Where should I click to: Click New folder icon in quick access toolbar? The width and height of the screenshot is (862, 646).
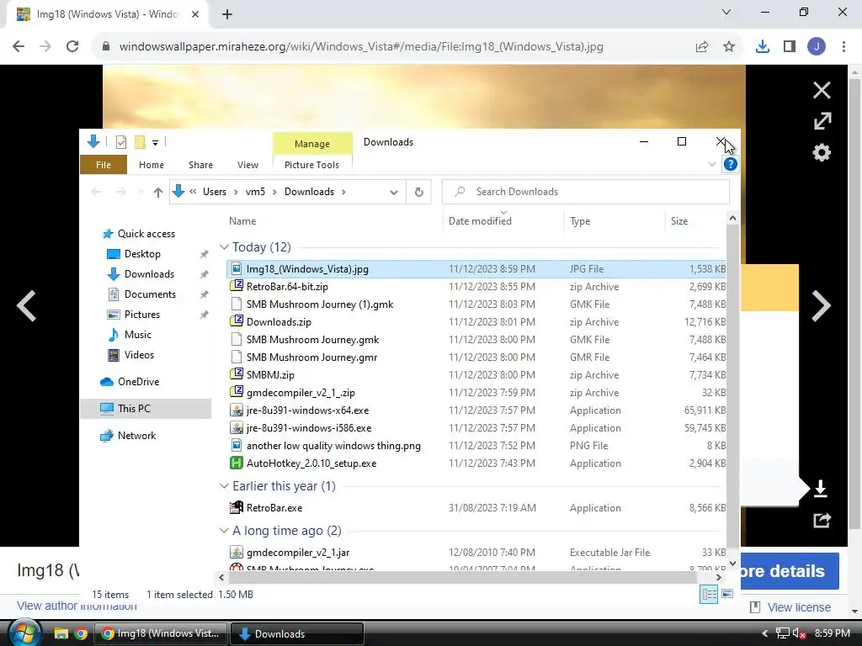pyautogui.click(x=140, y=142)
